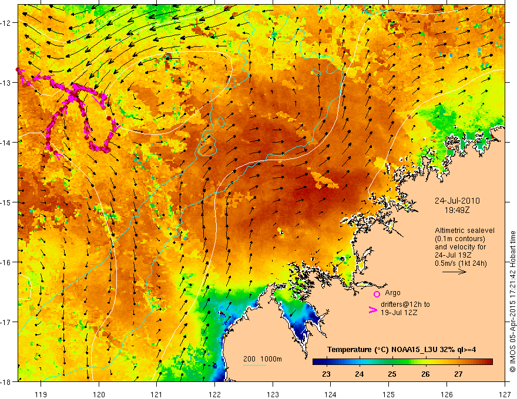Click longitude axis label 119

click(41, 394)
